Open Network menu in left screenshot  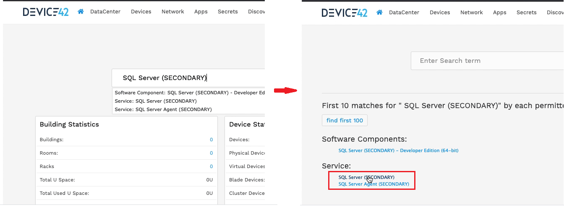click(x=173, y=12)
